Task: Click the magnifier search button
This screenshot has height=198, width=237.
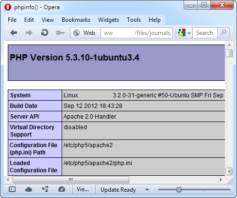Action: click(x=223, y=32)
